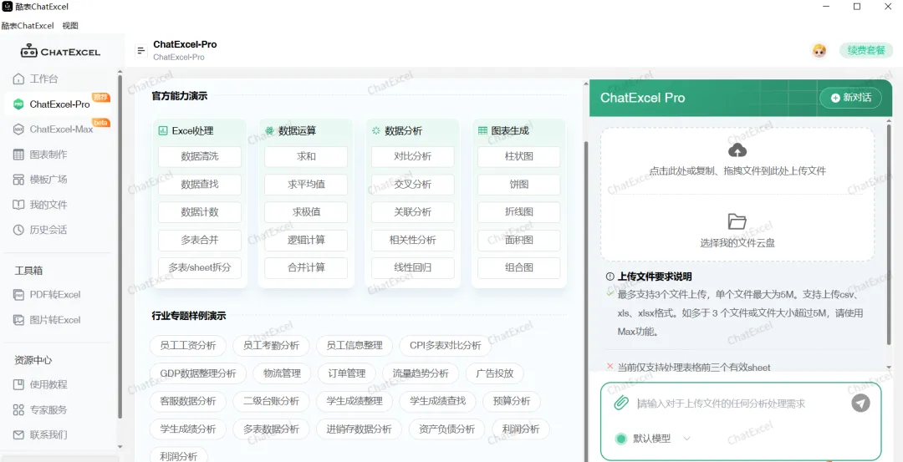Click the 图表生成 header icon
This screenshot has height=462, width=903.
coord(482,130)
